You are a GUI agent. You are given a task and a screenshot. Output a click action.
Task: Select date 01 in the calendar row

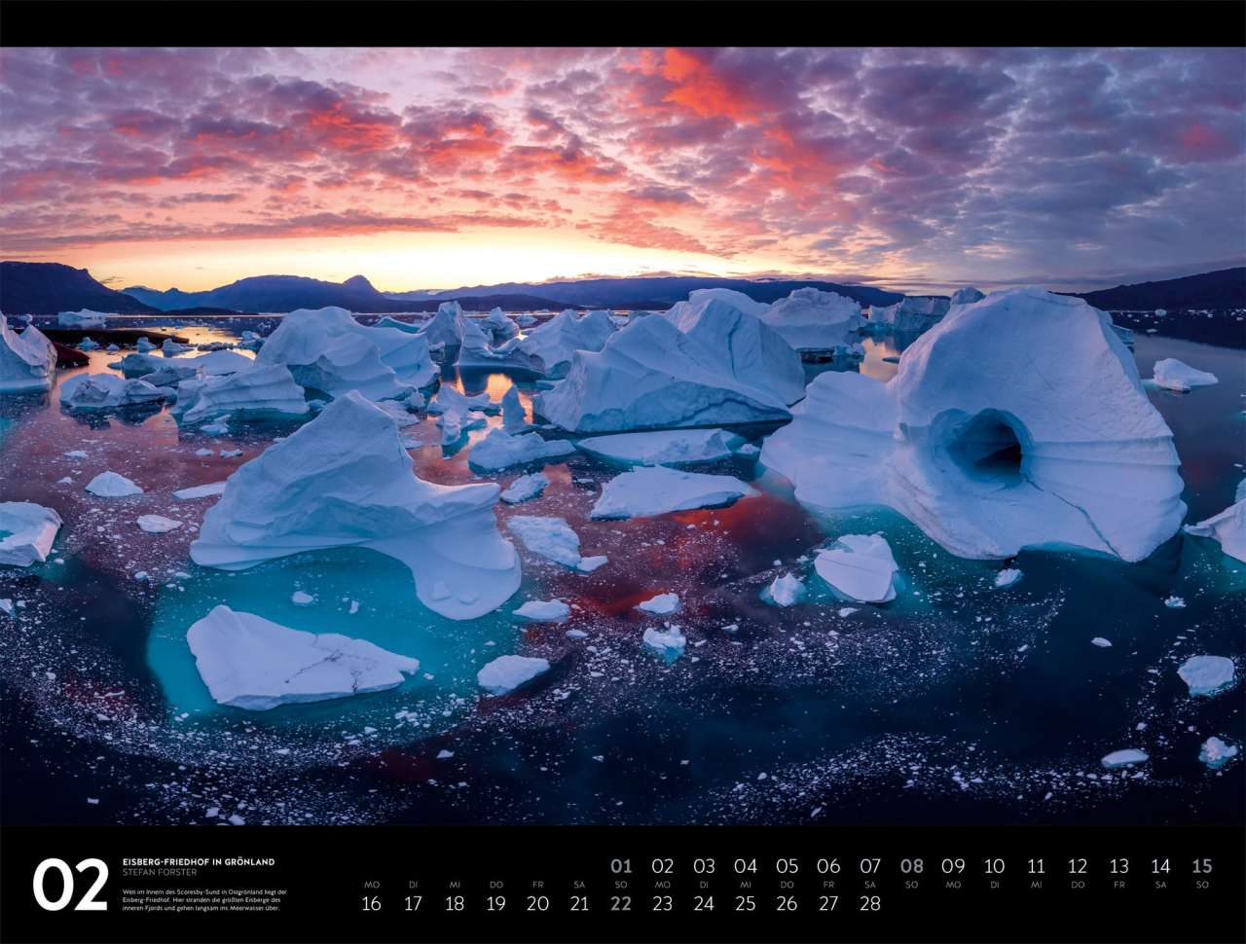pyautogui.click(x=621, y=866)
